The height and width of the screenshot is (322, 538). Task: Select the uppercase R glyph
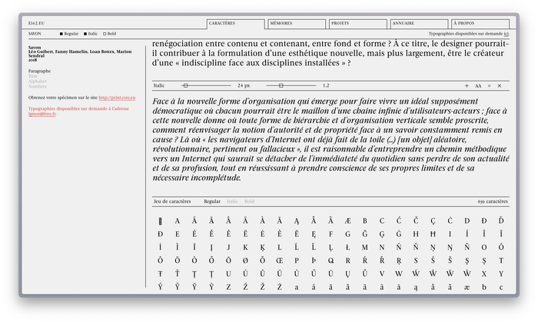pos(347,261)
